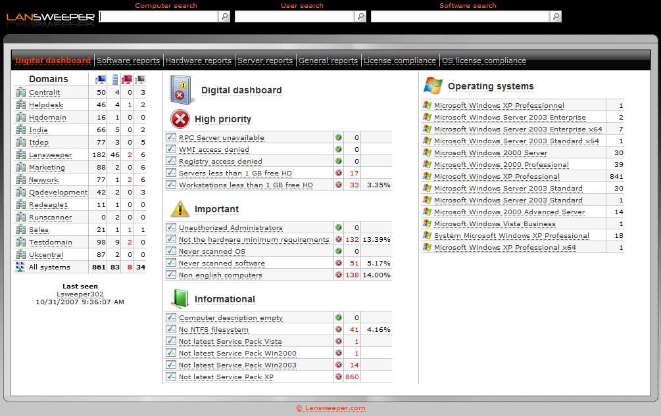Viewport: 661px width, 416px height.
Task: Open the Runscanner domain link
Action: pyautogui.click(x=50, y=218)
